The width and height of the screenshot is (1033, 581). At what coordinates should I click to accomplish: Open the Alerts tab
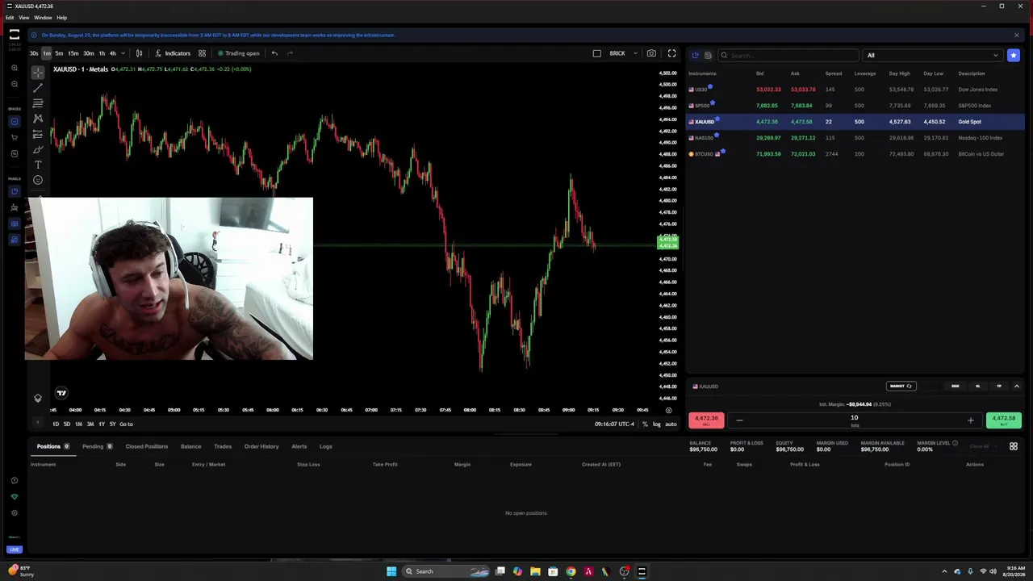(x=299, y=446)
